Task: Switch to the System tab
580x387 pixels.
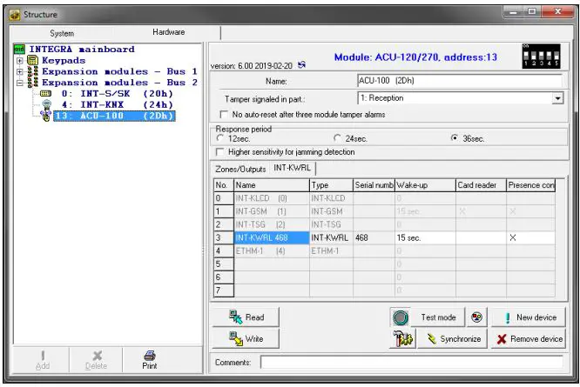Action: (x=62, y=33)
